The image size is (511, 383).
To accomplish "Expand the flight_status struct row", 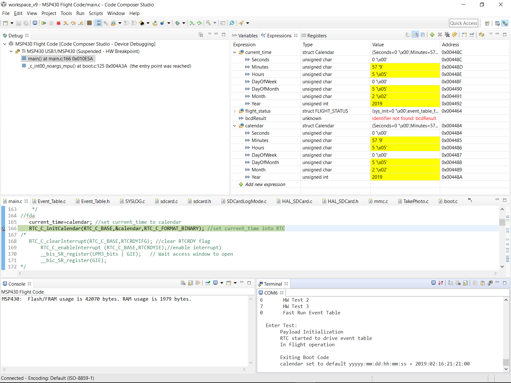I will 235,111.
